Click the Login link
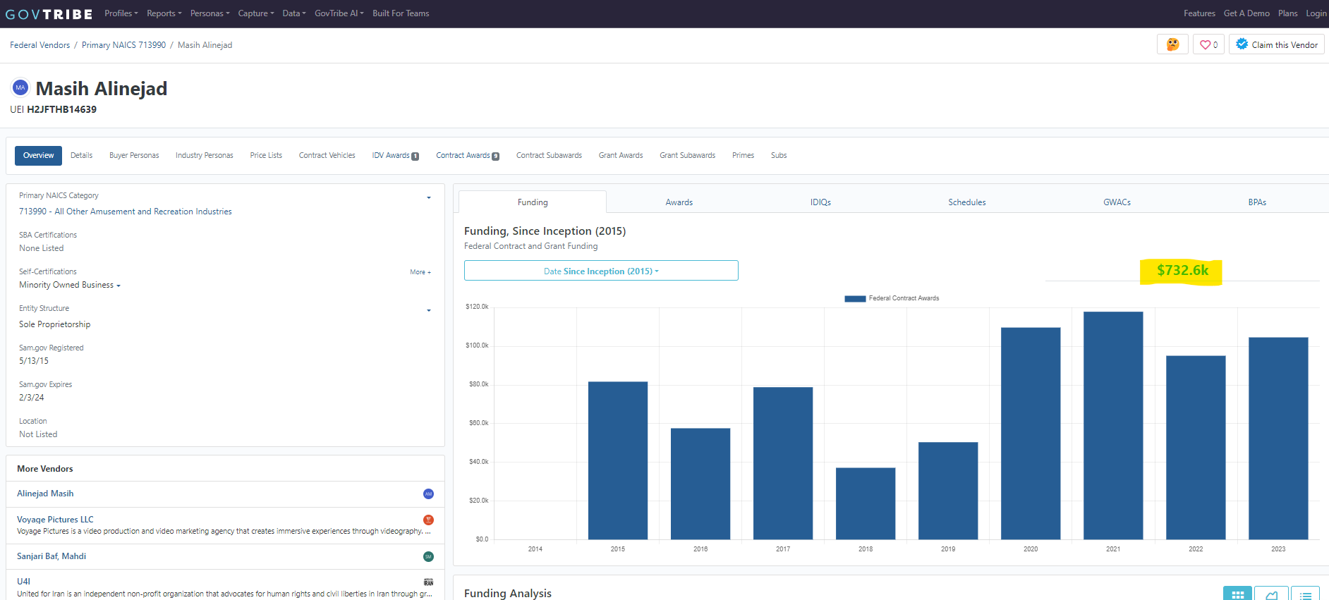Image resolution: width=1329 pixels, height=600 pixels. point(1316,13)
